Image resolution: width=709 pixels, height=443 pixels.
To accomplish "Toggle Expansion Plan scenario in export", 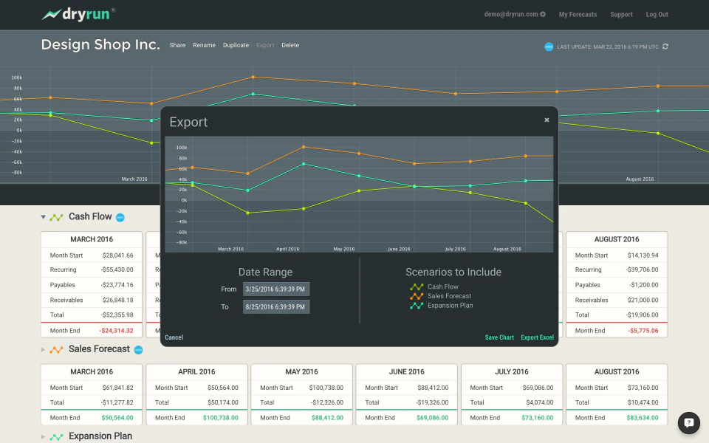I will coord(442,306).
